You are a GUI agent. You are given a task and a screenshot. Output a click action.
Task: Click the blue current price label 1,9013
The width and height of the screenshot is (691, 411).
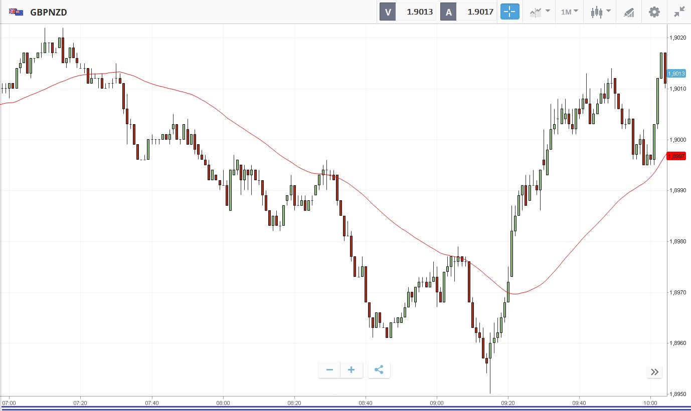point(676,74)
